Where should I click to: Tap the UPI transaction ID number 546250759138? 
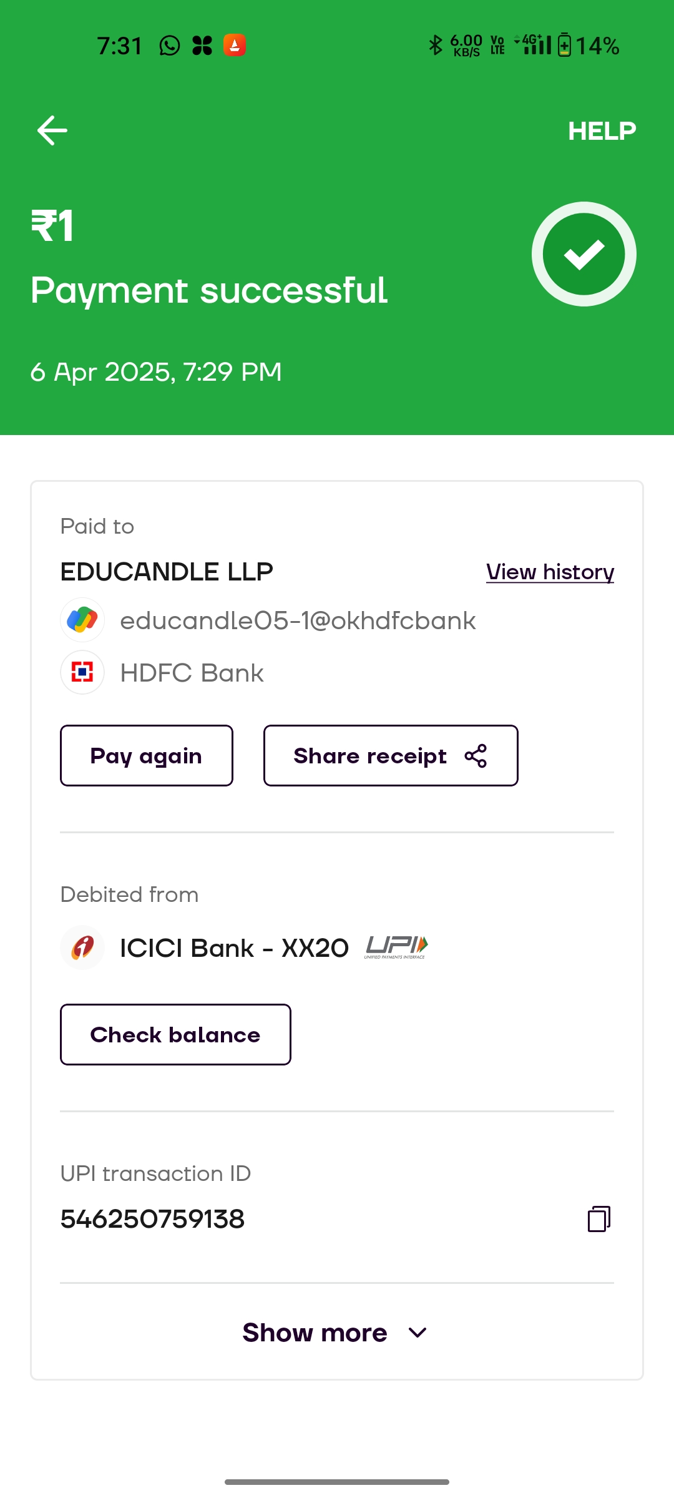click(152, 1219)
